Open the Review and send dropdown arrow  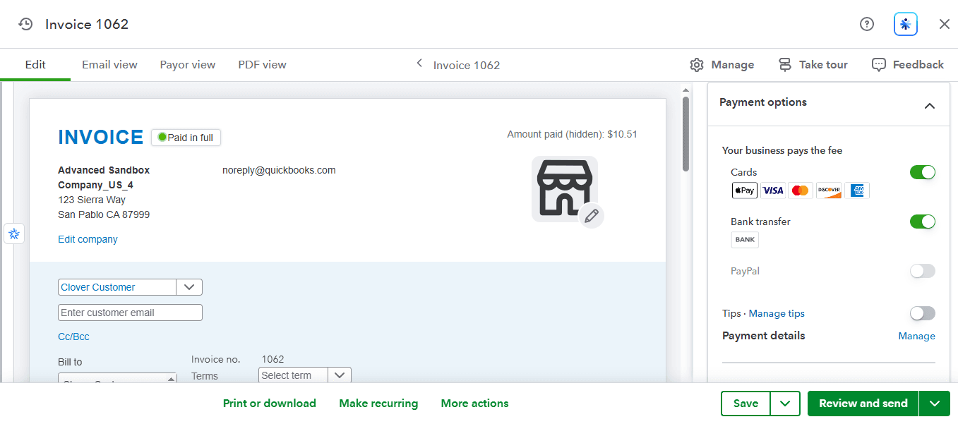935,404
